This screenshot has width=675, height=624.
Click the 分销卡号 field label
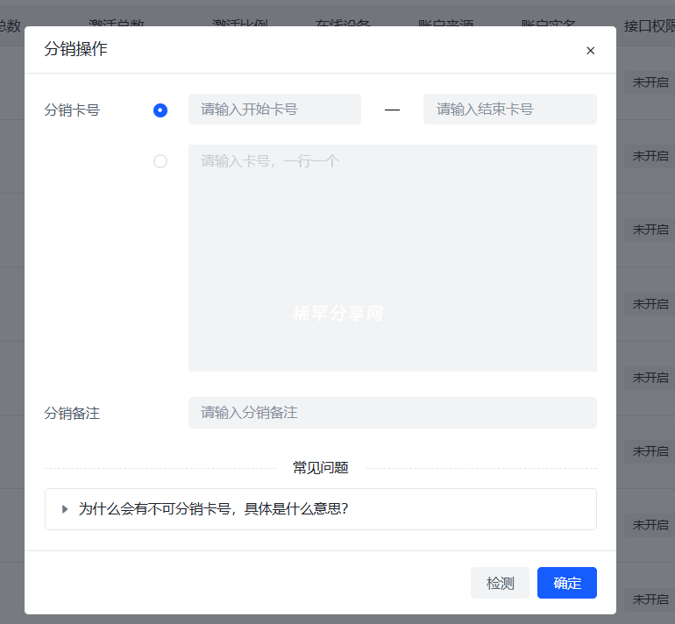[72, 110]
